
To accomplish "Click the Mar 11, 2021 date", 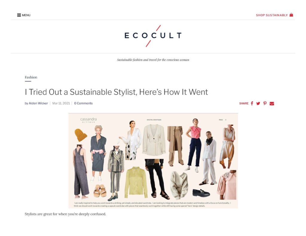I will pyautogui.click(x=61, y=103).
